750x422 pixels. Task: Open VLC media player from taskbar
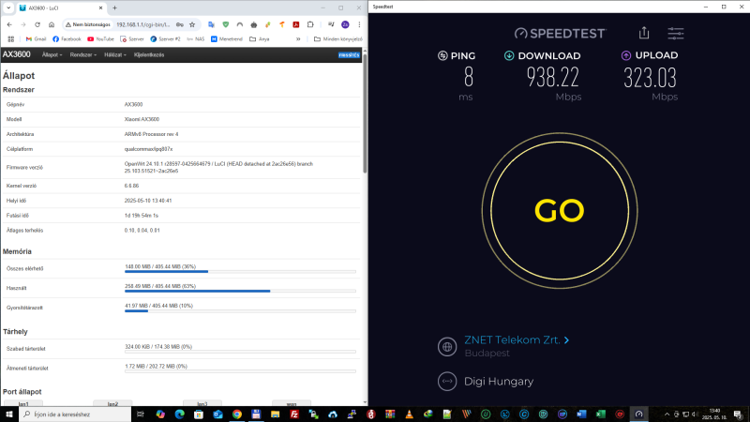(x=409, y=414)
